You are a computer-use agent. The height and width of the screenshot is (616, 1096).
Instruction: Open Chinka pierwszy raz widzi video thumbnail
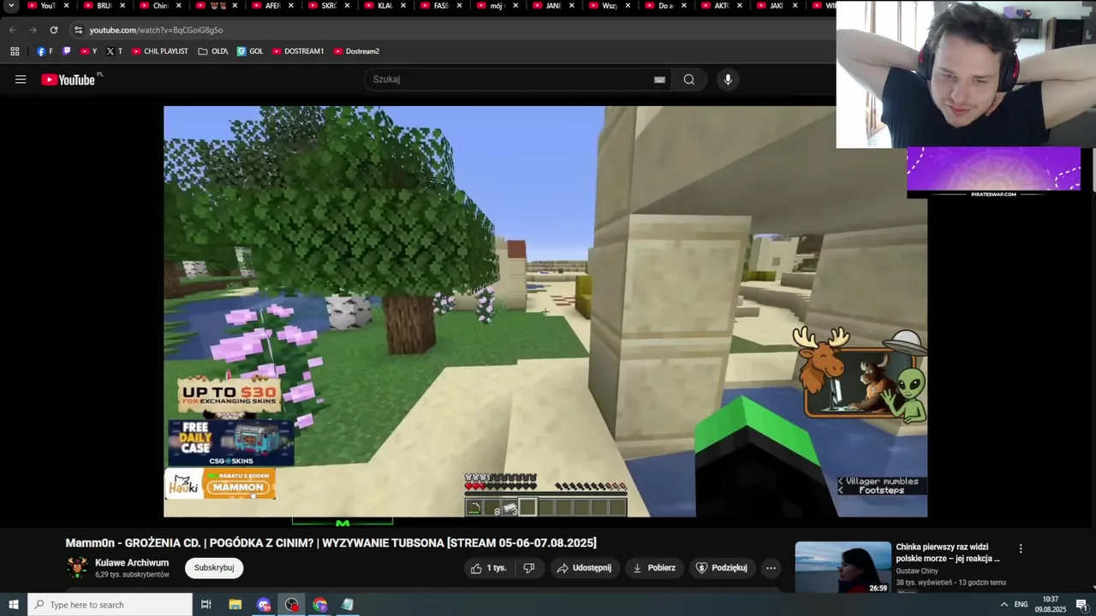point(843,567)
